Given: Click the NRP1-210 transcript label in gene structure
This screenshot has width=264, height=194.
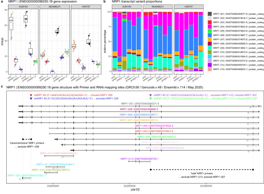Looking at the screenshot, I should point(51,170).
